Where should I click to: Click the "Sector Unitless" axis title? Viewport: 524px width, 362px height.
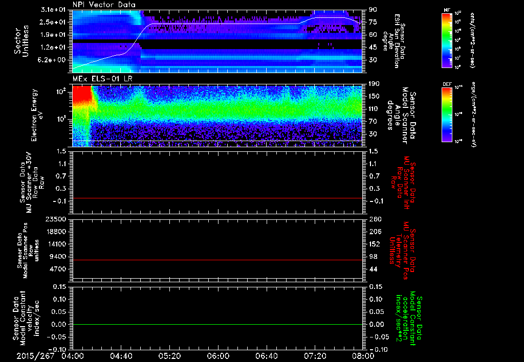tap(21, 41)
